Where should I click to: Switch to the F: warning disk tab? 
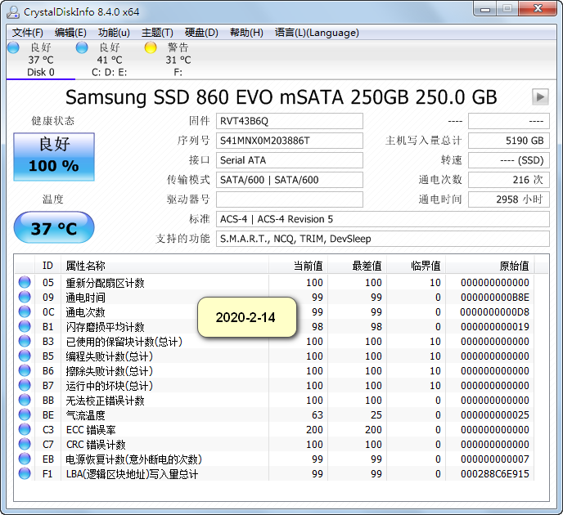point(178,60)
